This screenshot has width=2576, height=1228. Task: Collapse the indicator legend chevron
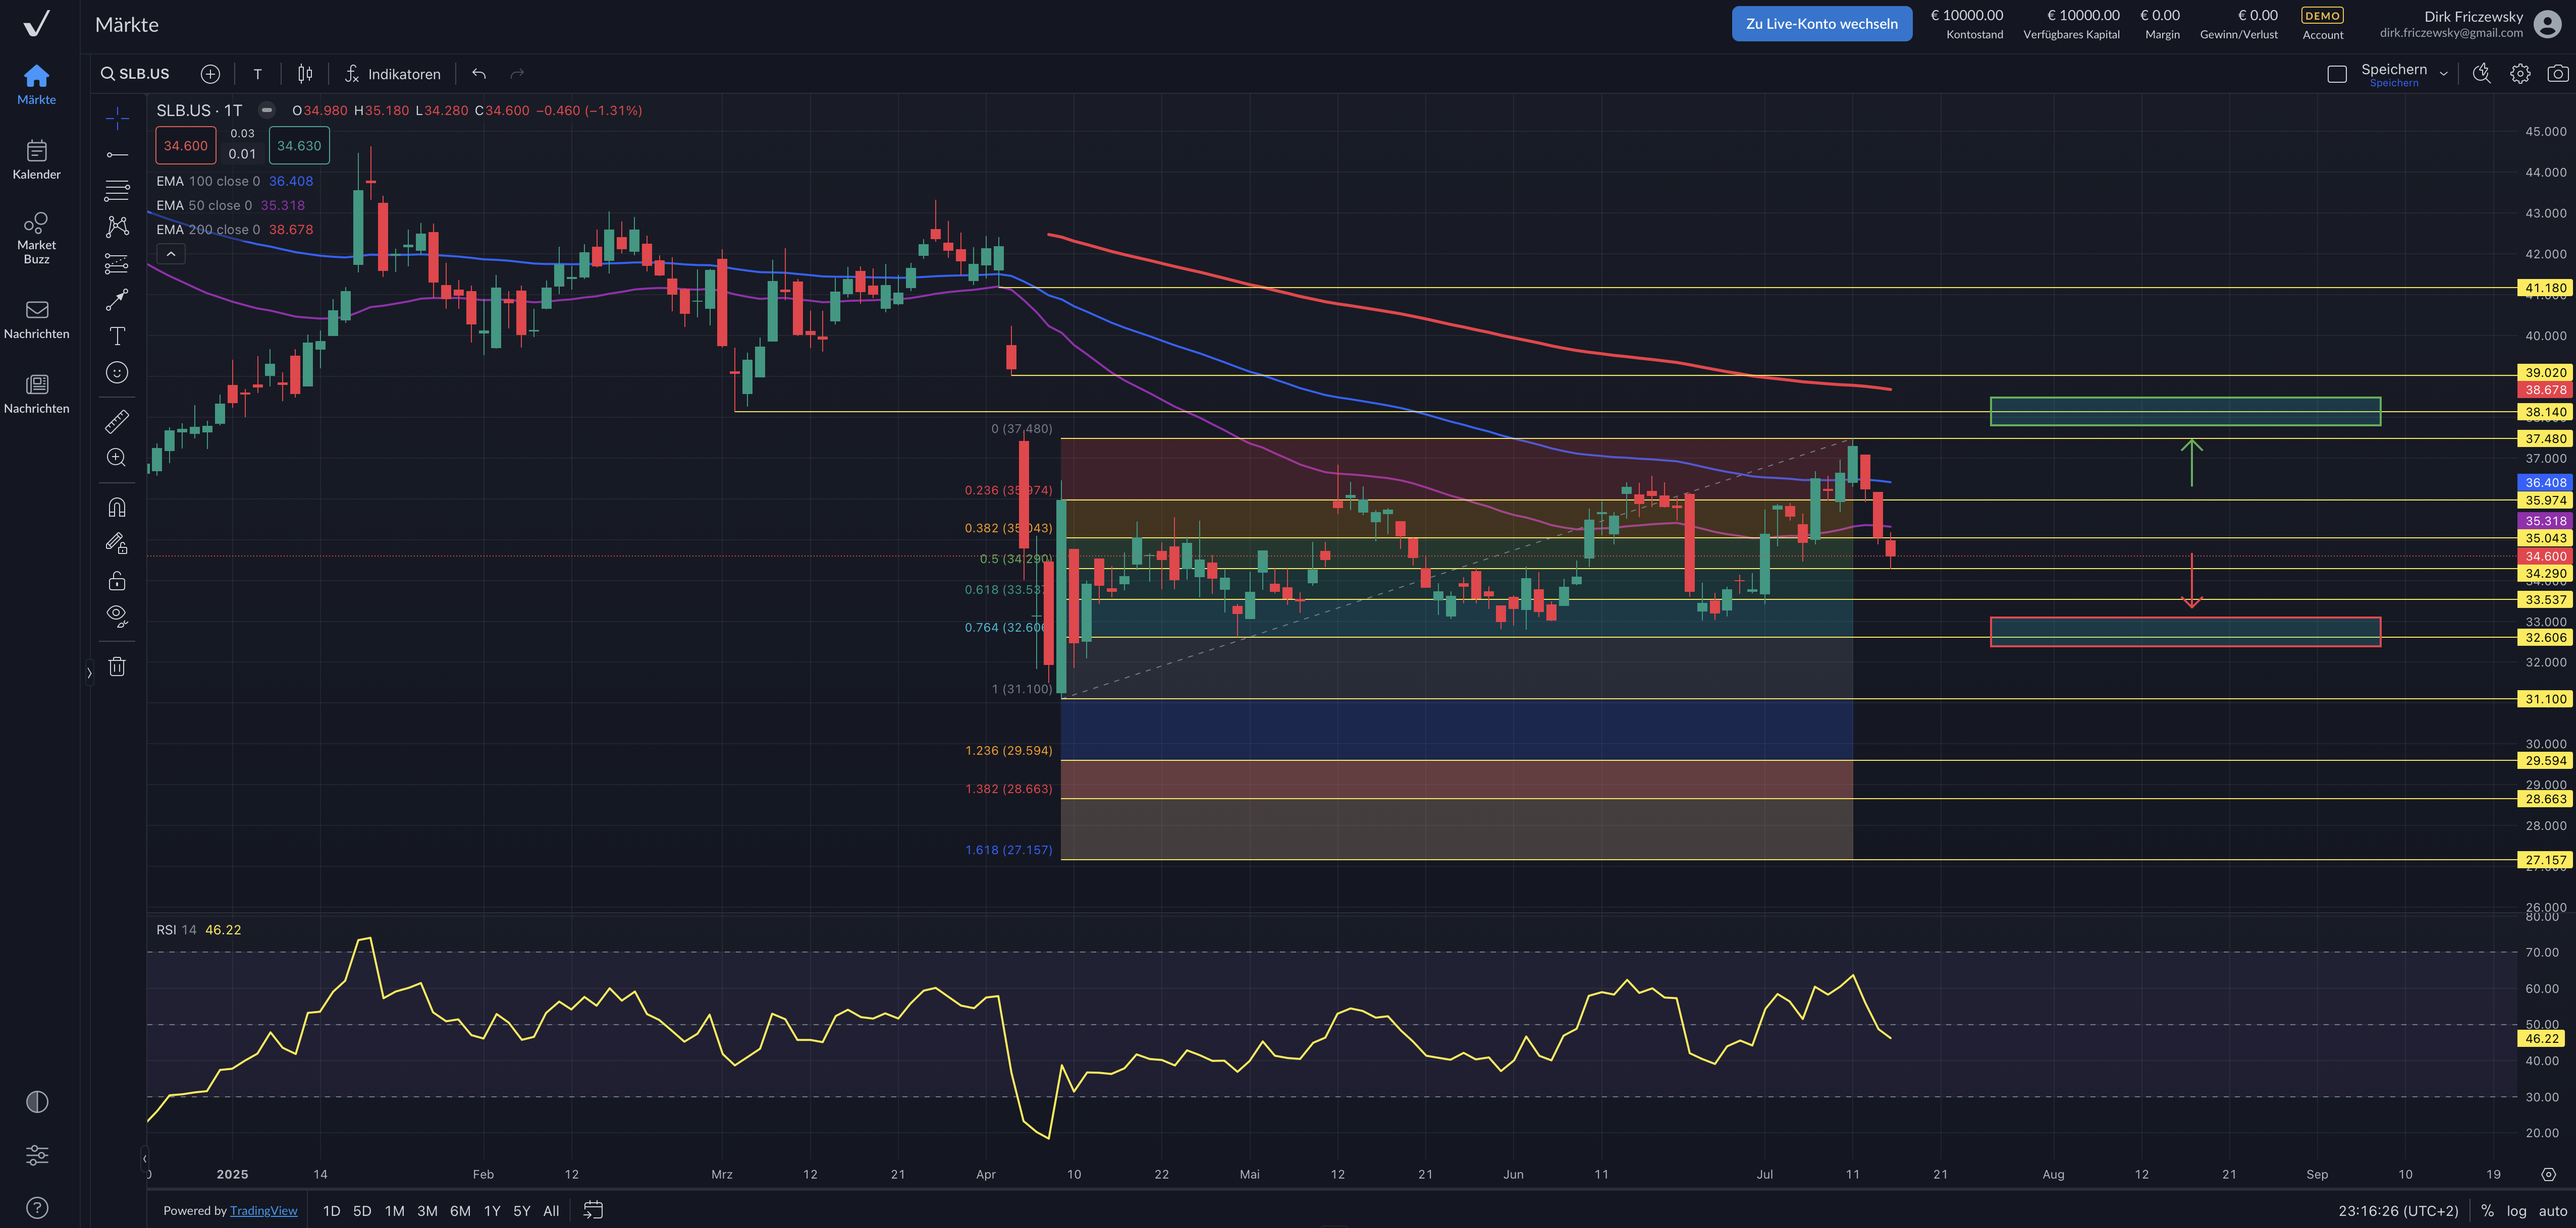pos(171,254)
